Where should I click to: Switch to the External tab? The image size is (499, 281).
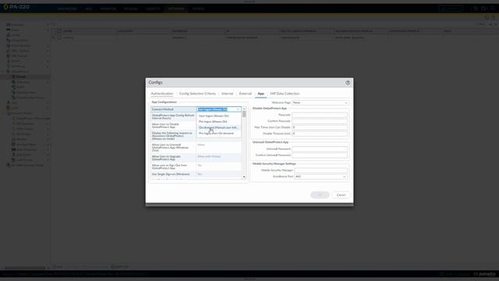click(x=246, y=94)
